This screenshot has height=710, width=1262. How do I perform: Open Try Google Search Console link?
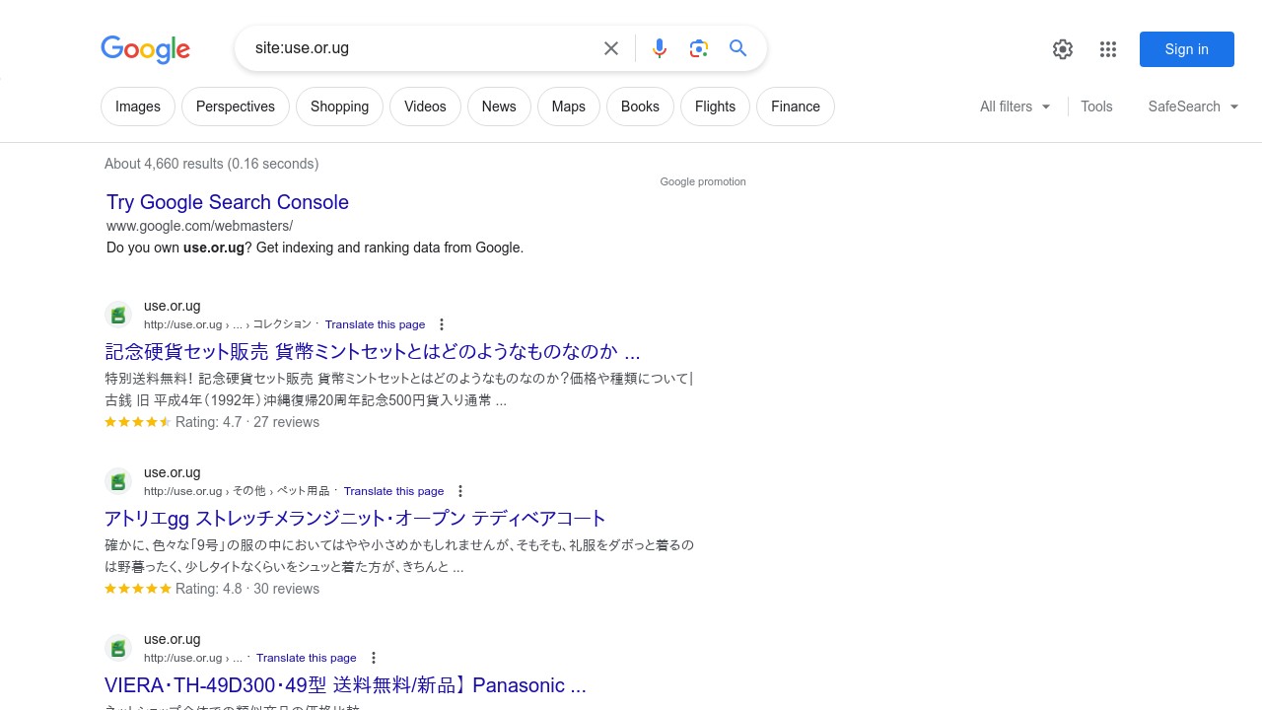(x=228, y=202)
